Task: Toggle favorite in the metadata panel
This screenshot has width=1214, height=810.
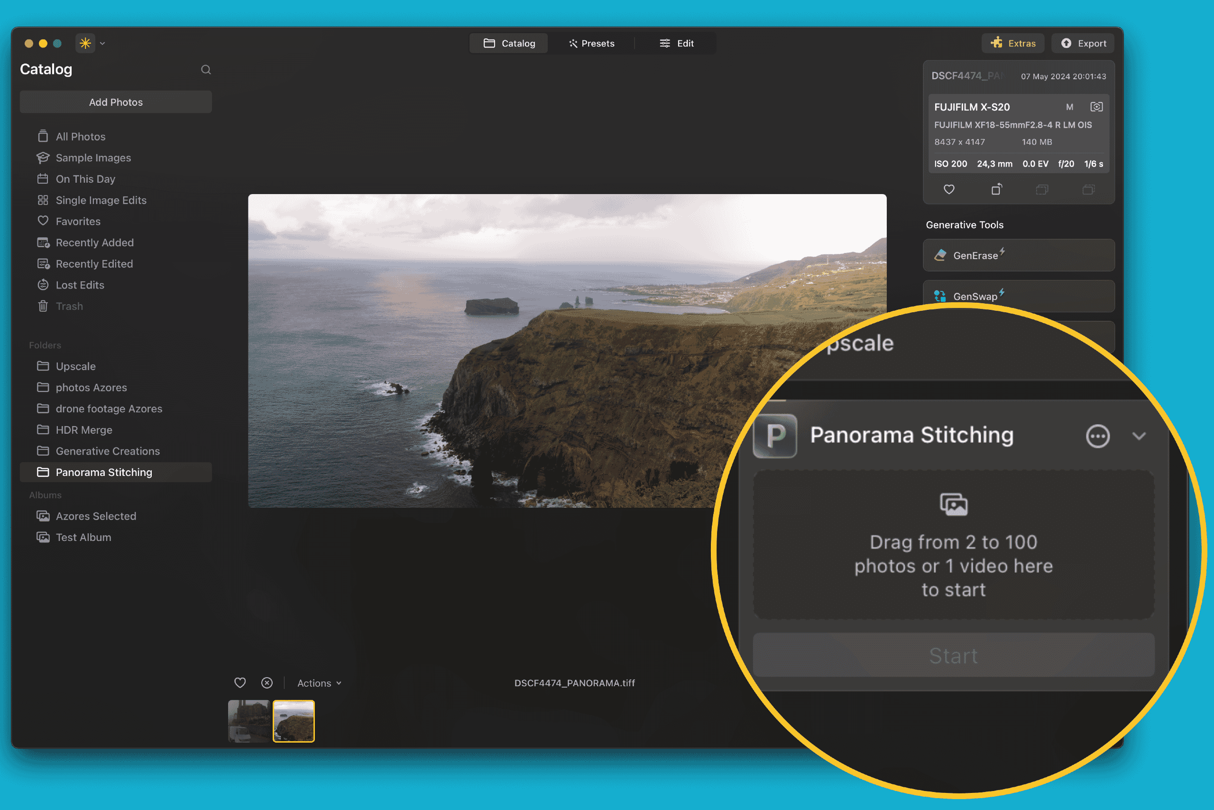Action: (949, 189)
